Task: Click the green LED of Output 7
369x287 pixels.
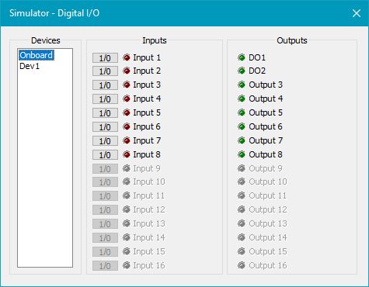Action: pyautogui.click(x=242, y=140)
